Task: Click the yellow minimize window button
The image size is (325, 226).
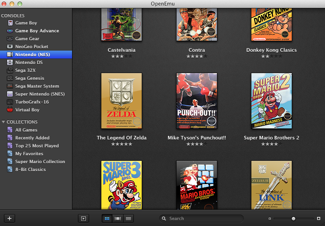Action: 12,4
